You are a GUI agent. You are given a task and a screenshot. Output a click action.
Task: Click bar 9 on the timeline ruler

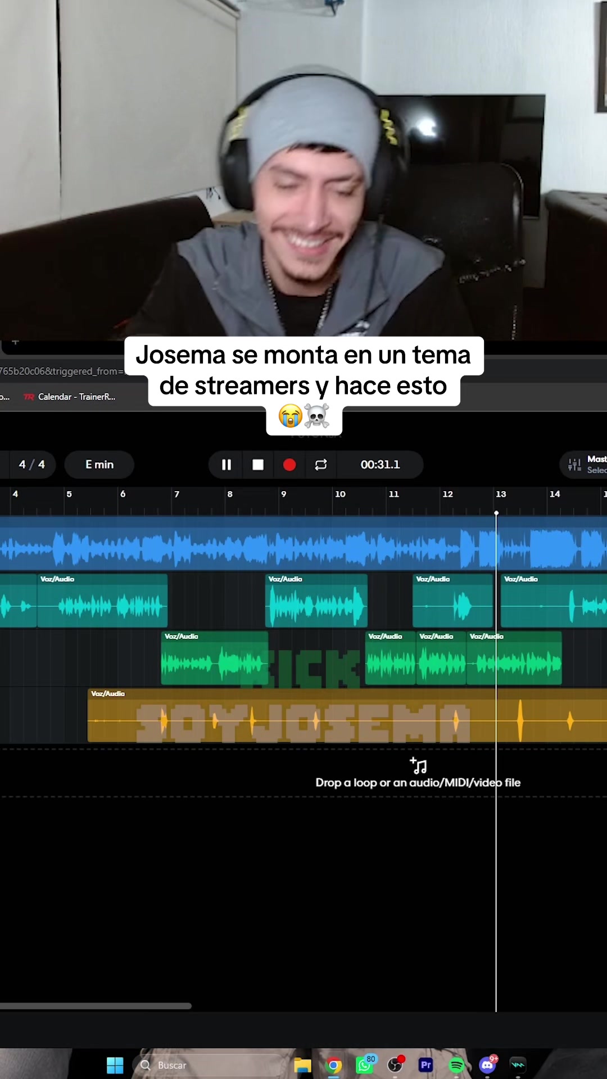(284, 494)
